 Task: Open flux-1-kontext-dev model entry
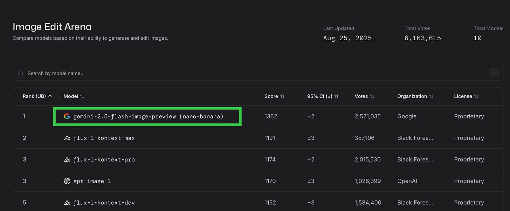[104, 203]
